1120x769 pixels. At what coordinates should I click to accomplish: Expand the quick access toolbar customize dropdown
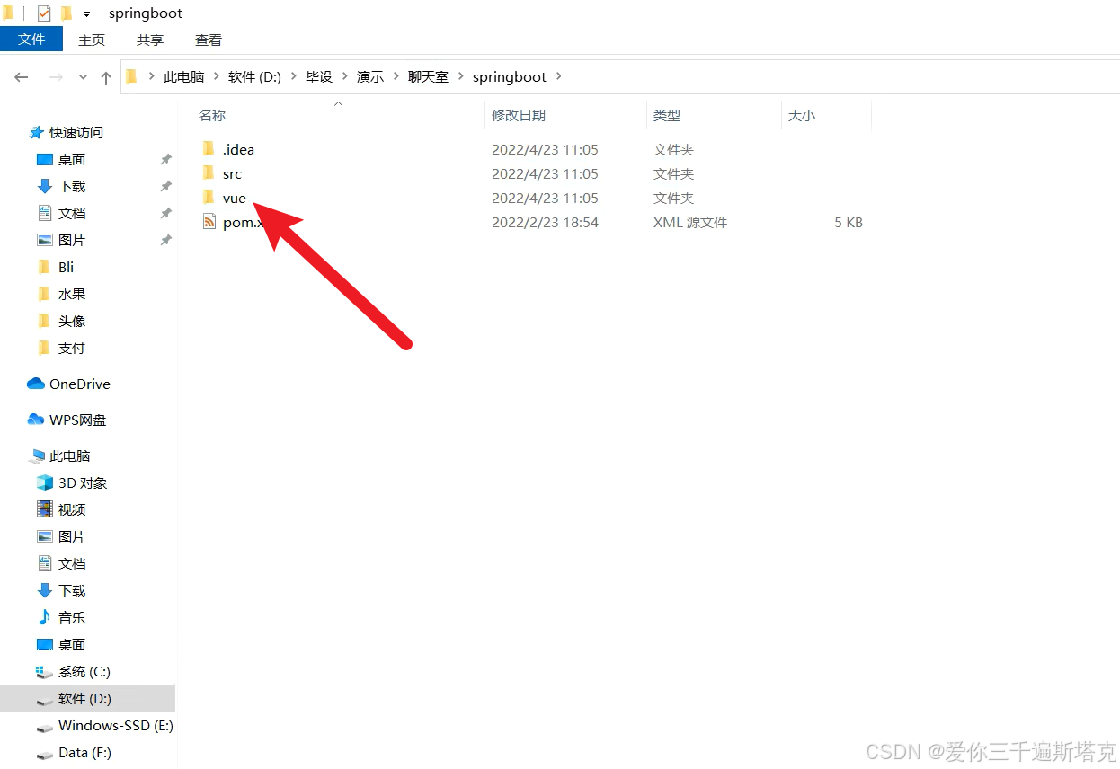coord(85,13)
